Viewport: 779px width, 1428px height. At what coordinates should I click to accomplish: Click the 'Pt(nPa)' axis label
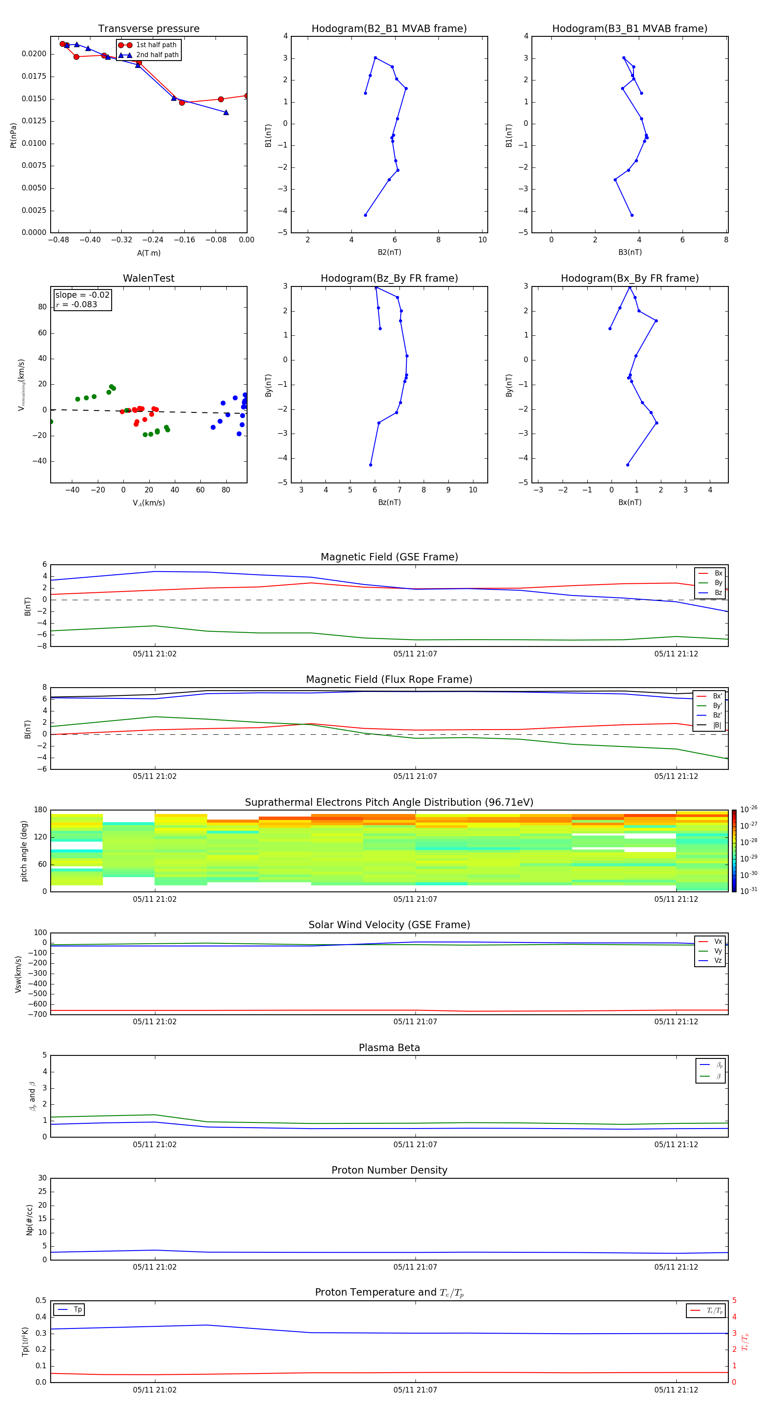point(13,135)
